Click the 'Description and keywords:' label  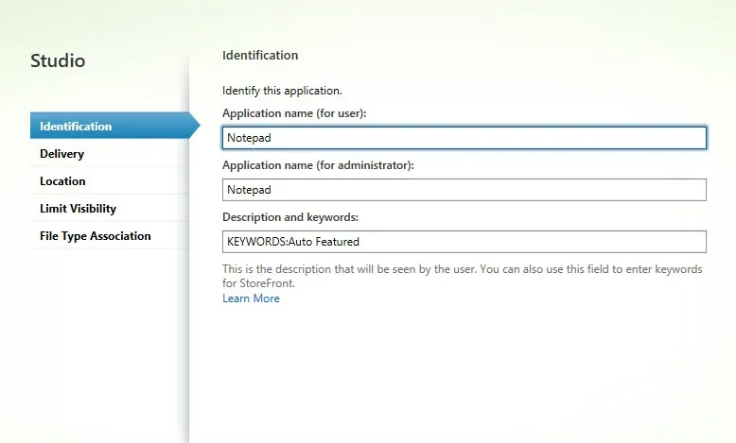(290, 217)
